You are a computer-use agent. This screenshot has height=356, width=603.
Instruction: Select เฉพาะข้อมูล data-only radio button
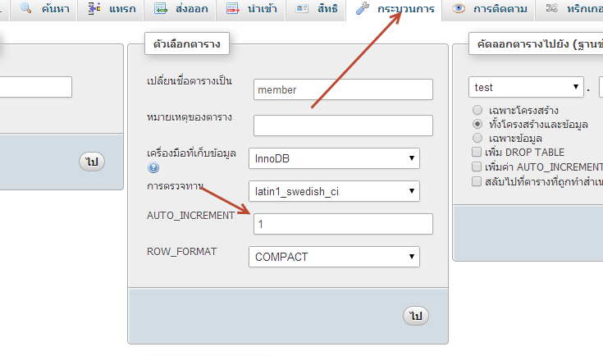click(x=477, y=138)
